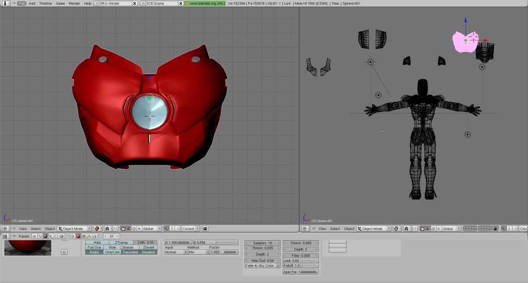Toggle the Traceable material option
The width and height of the screenshot is (528, 283).
tap(130, 252)
